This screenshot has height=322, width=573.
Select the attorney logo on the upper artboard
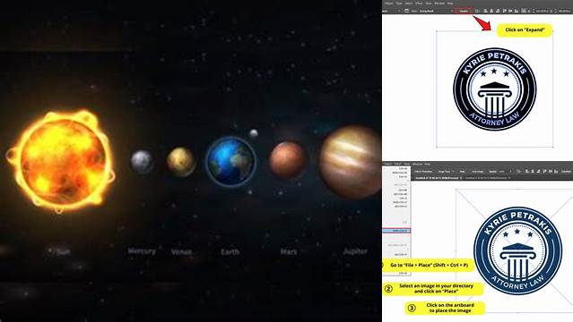click(495, 89)
